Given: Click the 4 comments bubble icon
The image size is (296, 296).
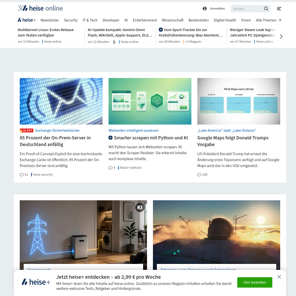Looking at the screenshot, I should pyautogui.click(x=111, y=168).
